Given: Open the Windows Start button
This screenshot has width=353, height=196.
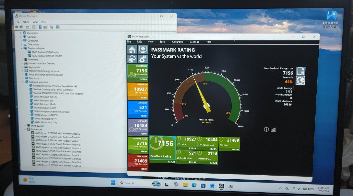Looking at the screenshot, I should (x=113, y=183).
